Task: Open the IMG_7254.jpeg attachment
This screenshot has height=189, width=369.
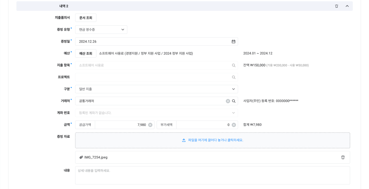Action: click(96, 157)
